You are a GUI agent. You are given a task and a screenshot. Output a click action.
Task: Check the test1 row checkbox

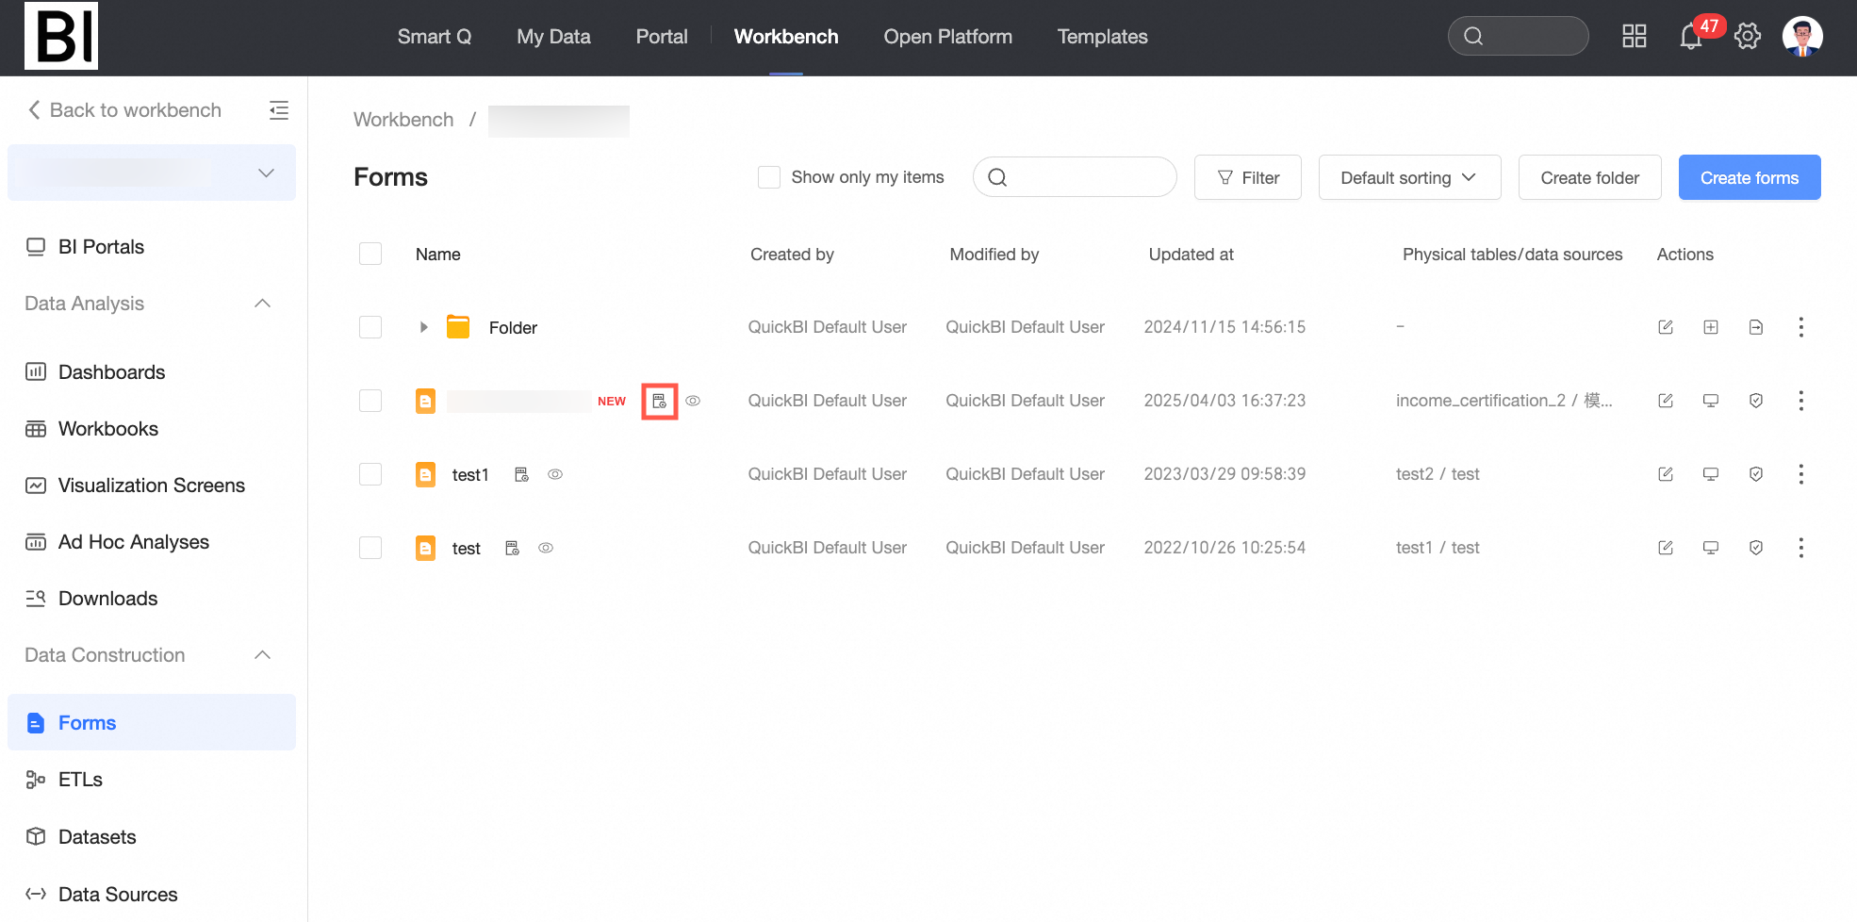click(370, 474)
